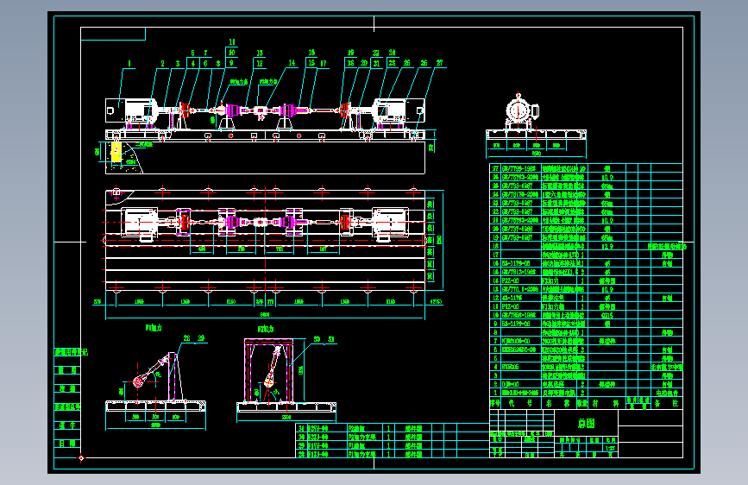Select callout number 14 in the elevation view
The width and height of the screenshot is (748, 485).
(292, 62)
